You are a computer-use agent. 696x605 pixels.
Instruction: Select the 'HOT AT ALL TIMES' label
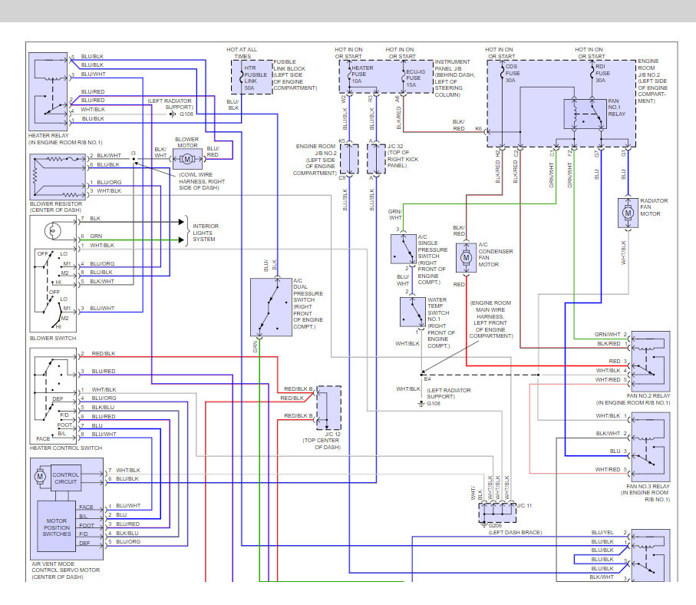pyautogui.click(x=242, y=53)
